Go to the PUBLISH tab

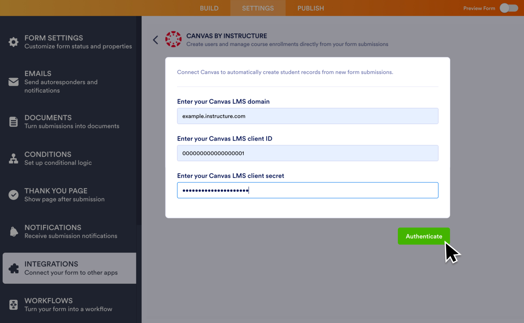point(311,8)
